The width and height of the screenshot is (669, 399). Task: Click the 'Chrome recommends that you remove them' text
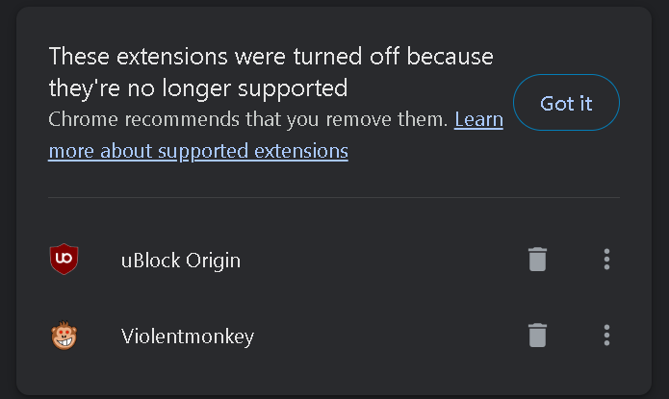pos(247,120)
